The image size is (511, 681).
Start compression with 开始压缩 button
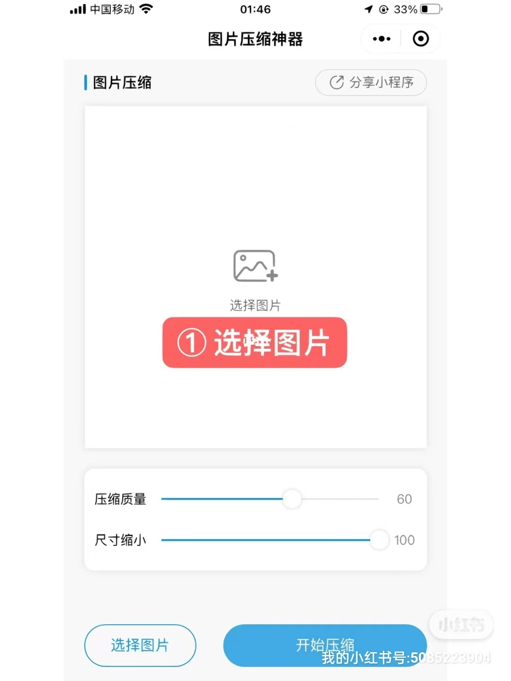(x=325, y=645)
